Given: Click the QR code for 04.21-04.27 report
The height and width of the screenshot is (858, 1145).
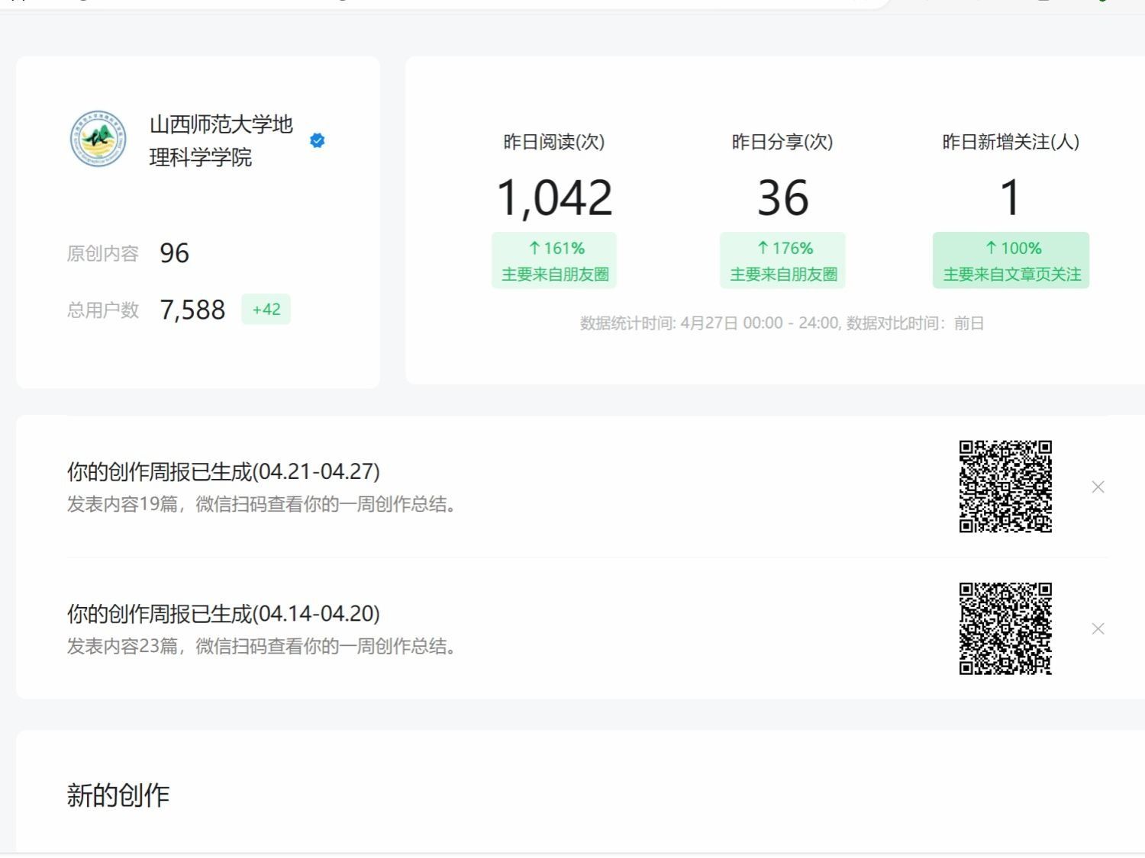Looking at the screenshot, I should 1005,487.
